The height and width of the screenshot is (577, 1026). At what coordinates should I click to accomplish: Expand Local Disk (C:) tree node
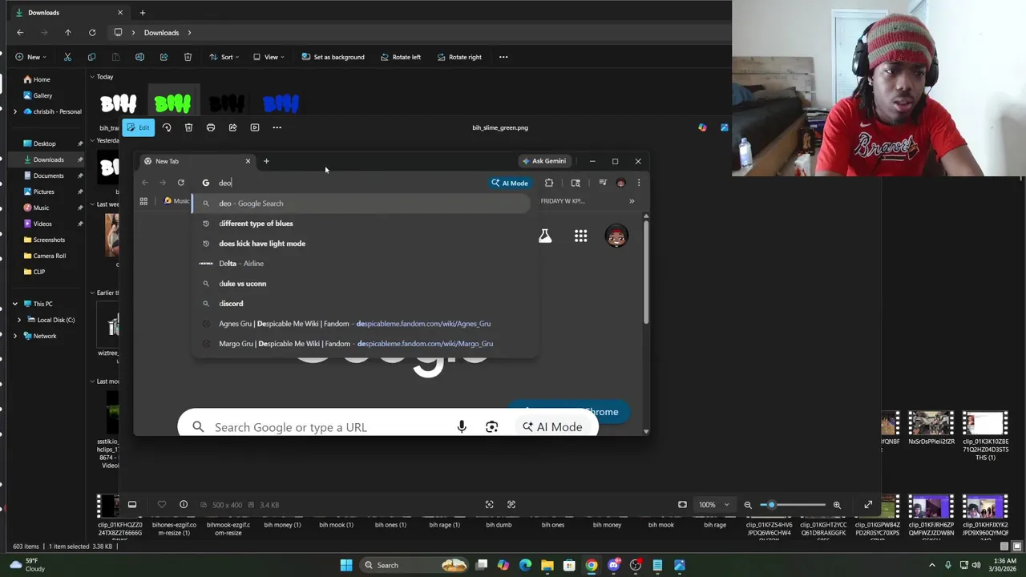pos(19,320)
